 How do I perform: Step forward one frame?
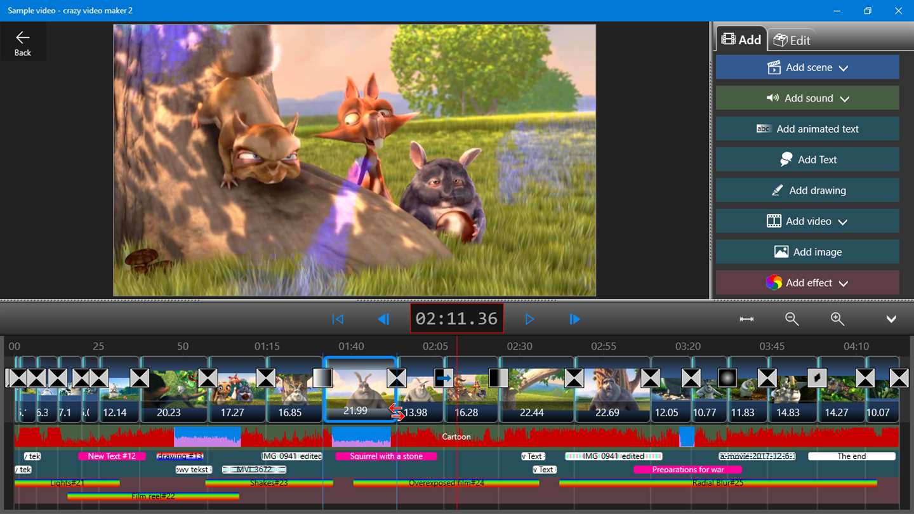point(575,319)
